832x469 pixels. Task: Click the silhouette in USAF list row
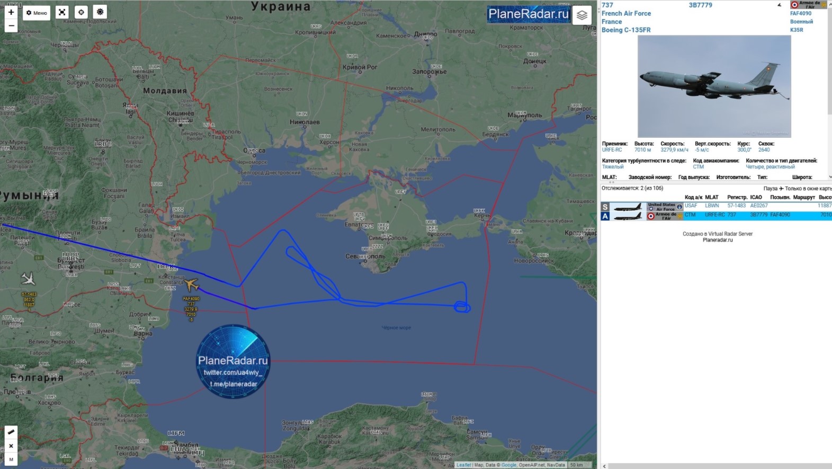coord(628,207)
